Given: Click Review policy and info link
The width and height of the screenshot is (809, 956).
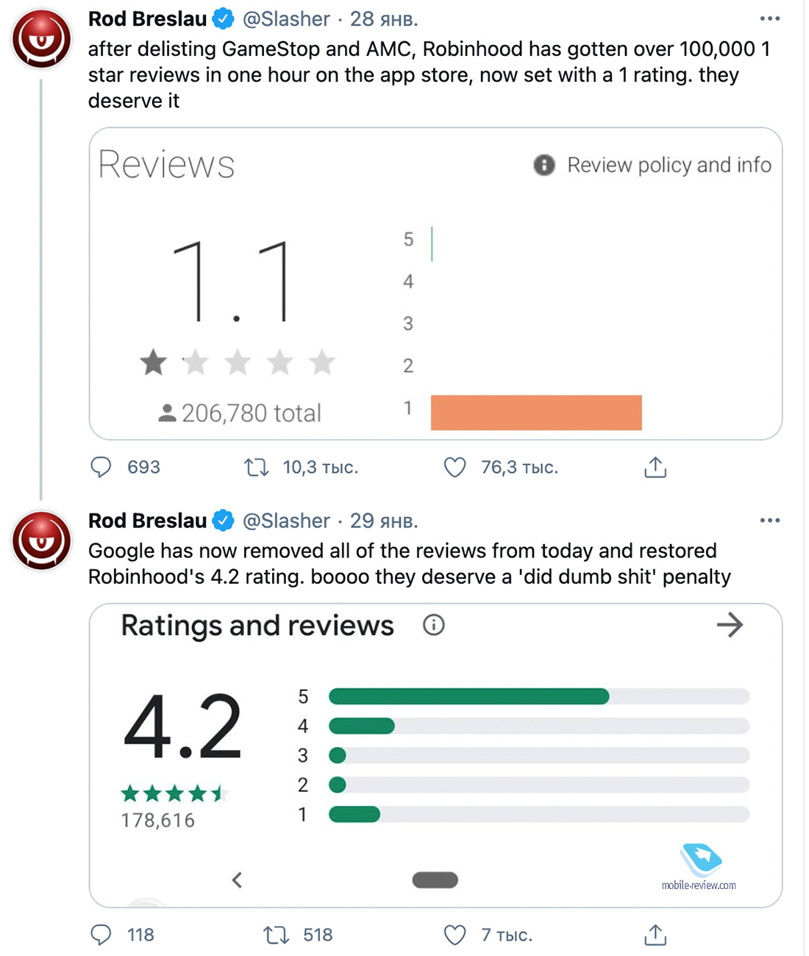Looking at the screenshot, I should [669, 165].
